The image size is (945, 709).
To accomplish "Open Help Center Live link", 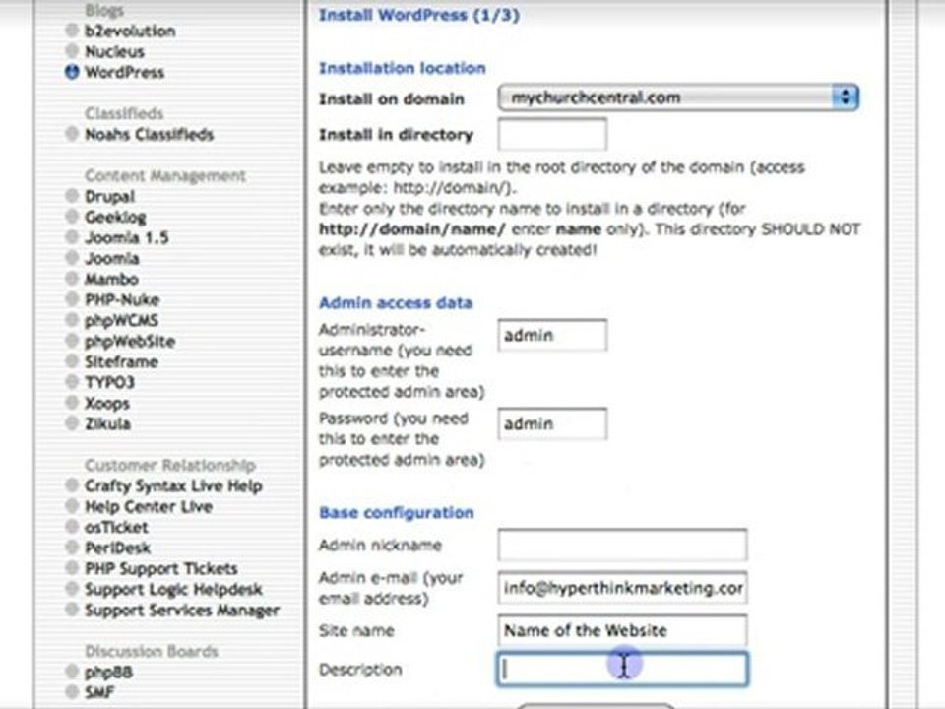I will (x=149, y=506).
